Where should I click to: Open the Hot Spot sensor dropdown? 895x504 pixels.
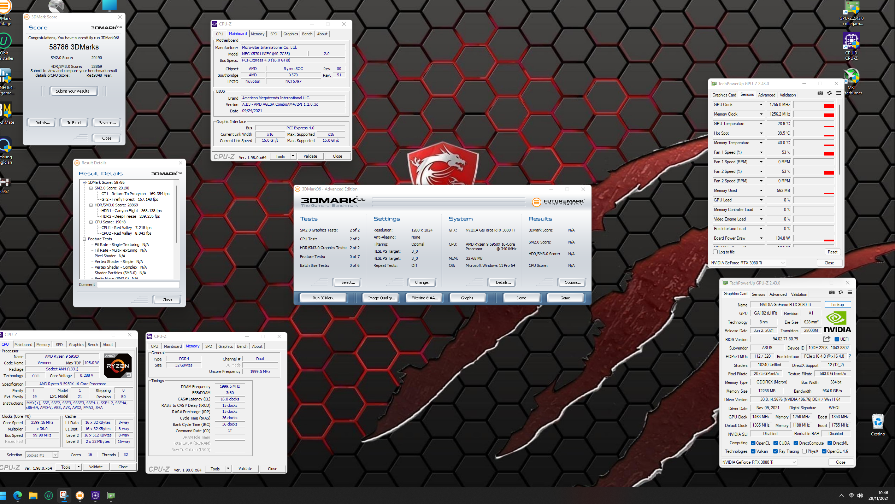(761, 133)
